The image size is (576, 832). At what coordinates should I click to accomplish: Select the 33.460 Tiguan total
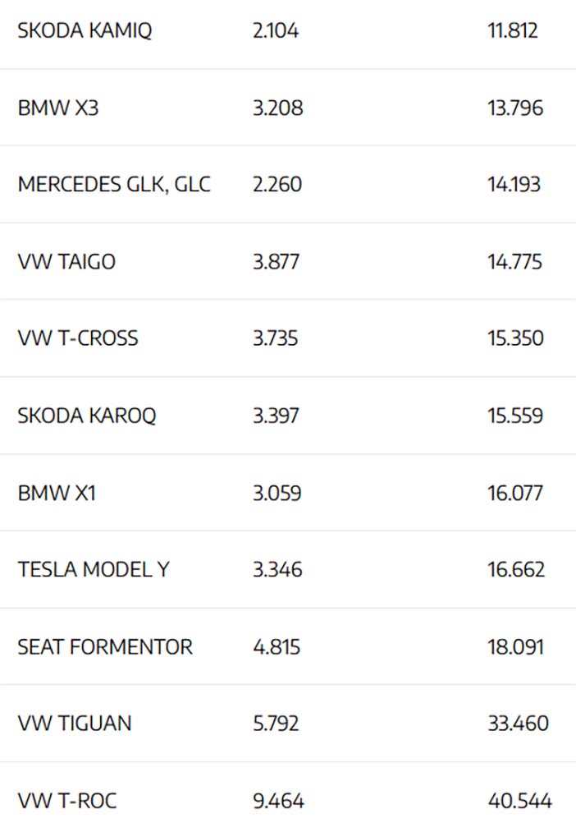click(x=519, y=724)
